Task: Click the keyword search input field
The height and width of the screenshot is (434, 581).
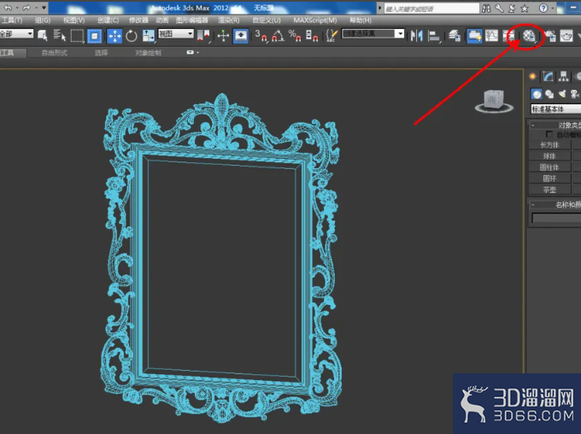Action: 431,9
